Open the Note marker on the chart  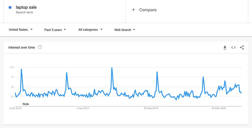[x=26, y=104]
